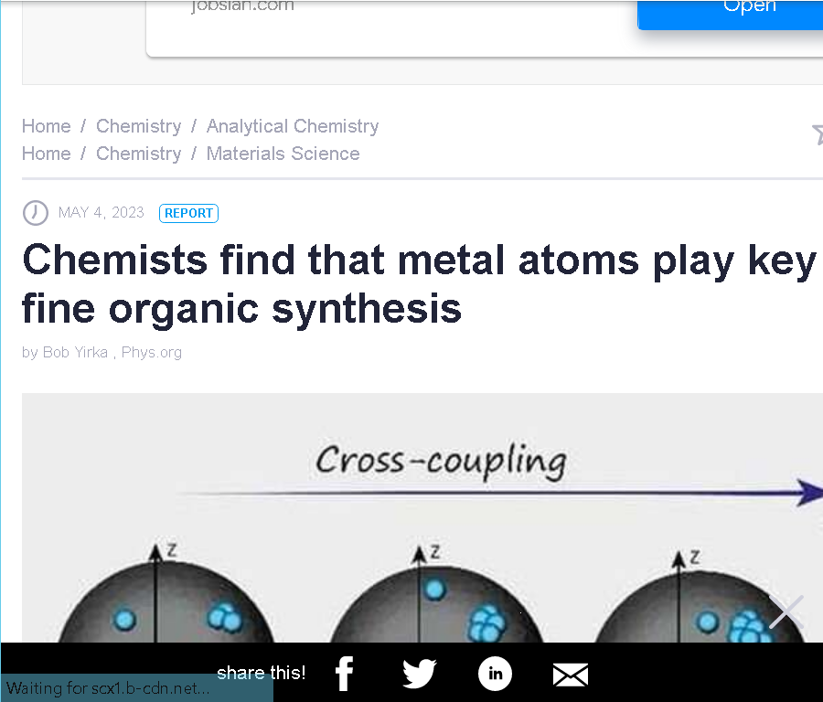Open the Cross-coupling article image
Image resolution: width=823 pixels, height=702 pixels.
(x=422, y=517)
